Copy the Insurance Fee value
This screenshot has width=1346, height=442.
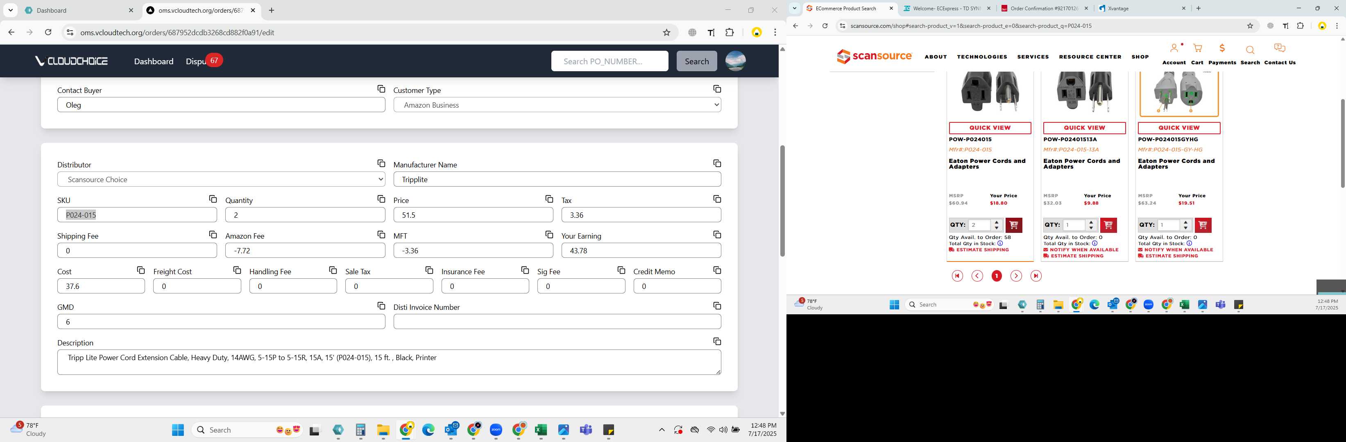tap(525, 270)
